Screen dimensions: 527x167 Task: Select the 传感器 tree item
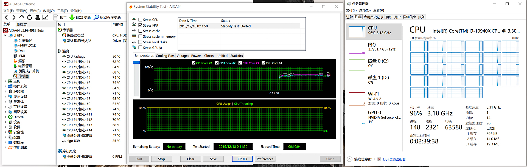click(x=21, y=76)
